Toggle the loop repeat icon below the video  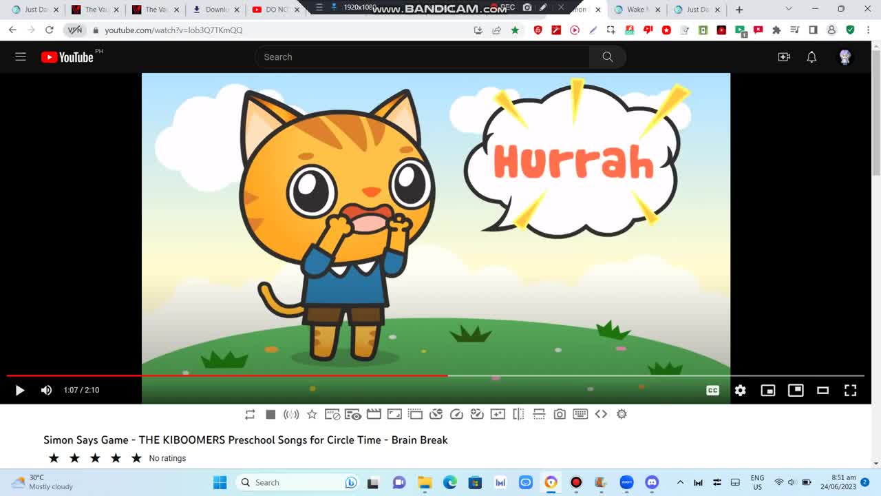(250, 414)
